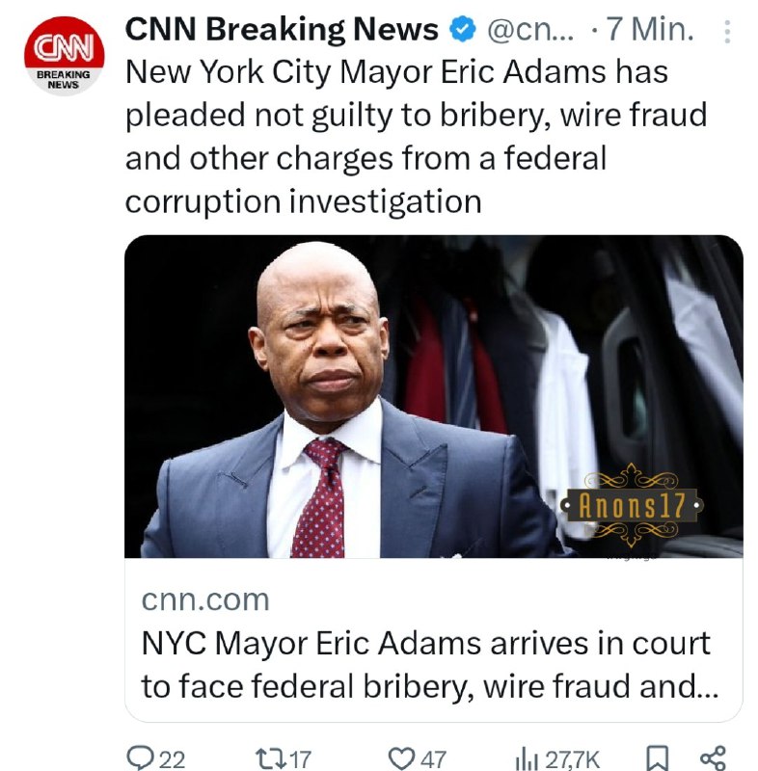Viewport: 758px width, 771px height.
Task: Click the 47 likes count
Action: [x=433, y=759]
